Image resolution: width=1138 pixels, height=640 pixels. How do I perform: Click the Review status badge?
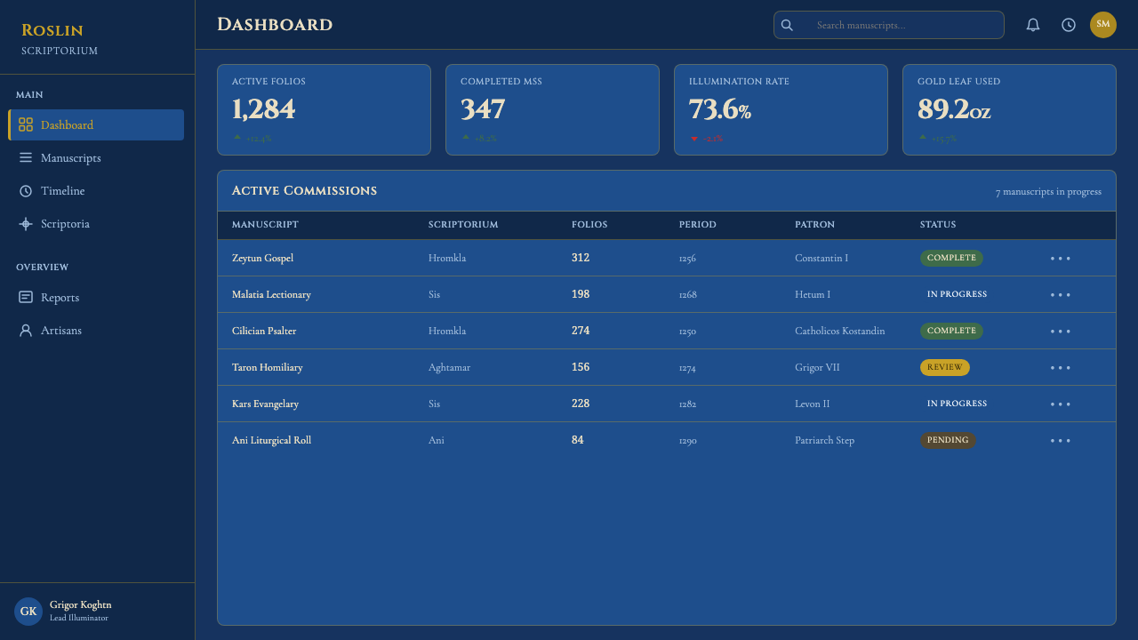coord(944,367)
